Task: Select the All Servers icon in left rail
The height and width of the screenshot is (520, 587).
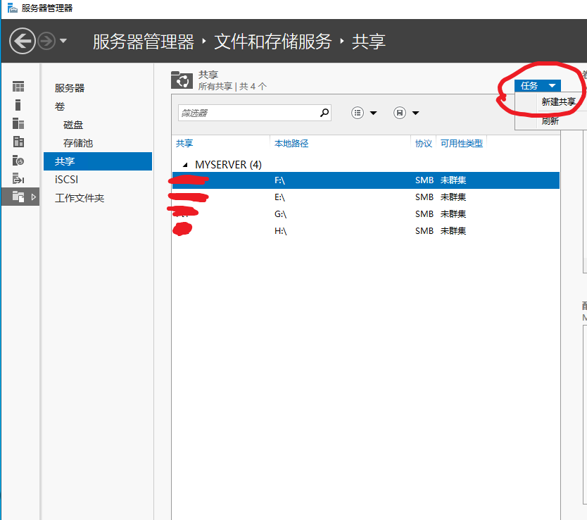Action: pyautogui.click(x=18, y=123)
